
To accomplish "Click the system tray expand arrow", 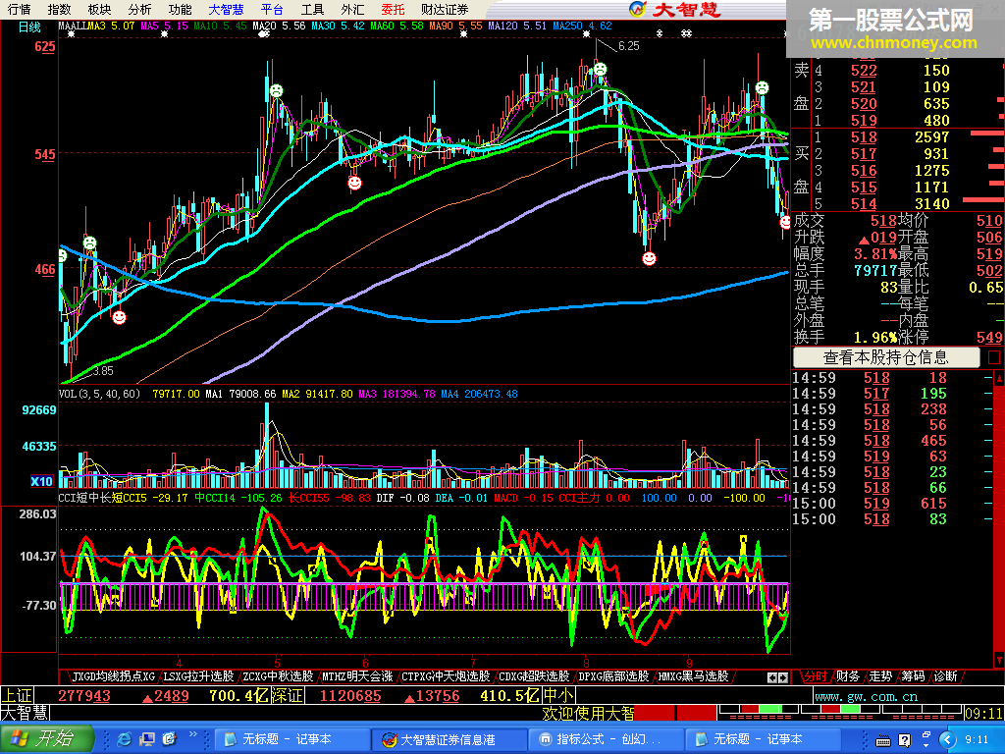I will pyautogui.click(x=948, y=740).
